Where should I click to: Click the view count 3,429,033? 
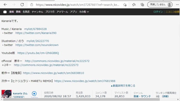(x=83, y=96)
